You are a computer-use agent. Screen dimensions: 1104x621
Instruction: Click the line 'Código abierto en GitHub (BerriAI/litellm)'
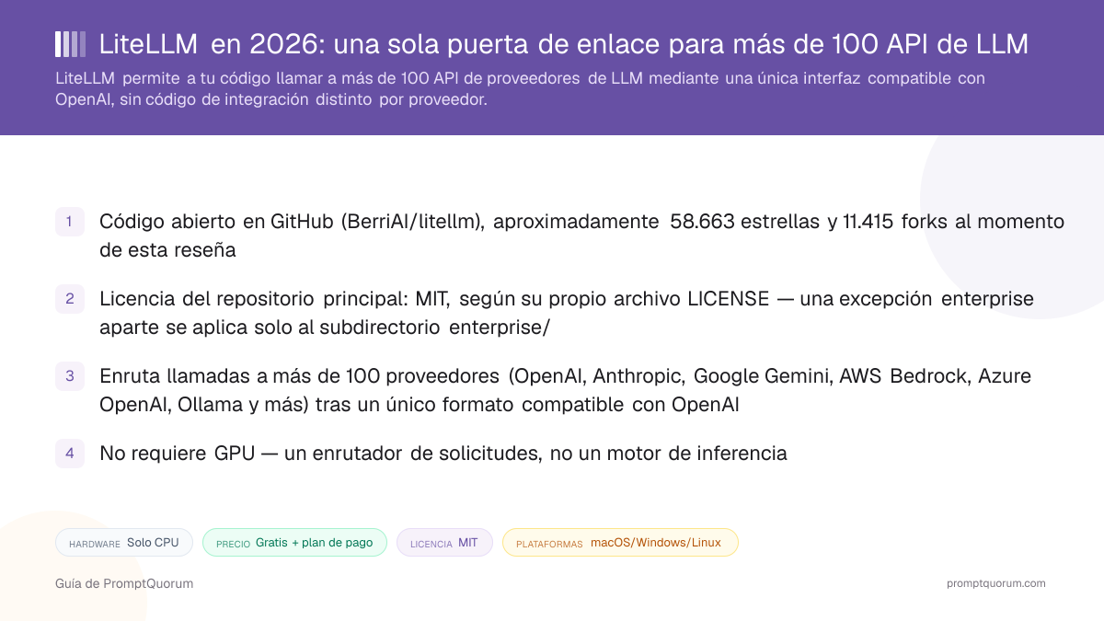581,236
